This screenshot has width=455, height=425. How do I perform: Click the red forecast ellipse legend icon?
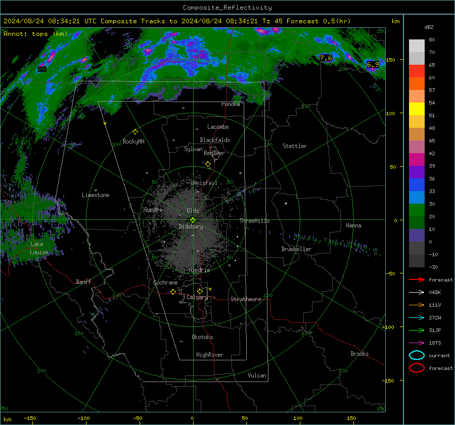(x=417, y=368)
